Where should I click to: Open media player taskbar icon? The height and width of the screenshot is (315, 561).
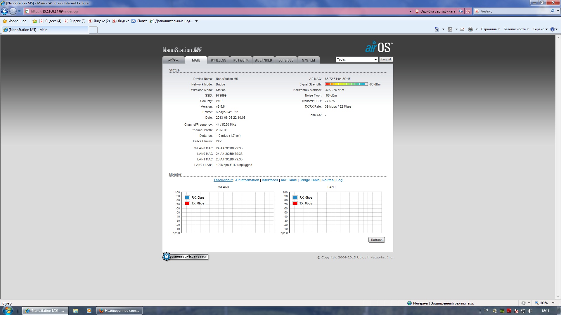click(x=89, y=311)
